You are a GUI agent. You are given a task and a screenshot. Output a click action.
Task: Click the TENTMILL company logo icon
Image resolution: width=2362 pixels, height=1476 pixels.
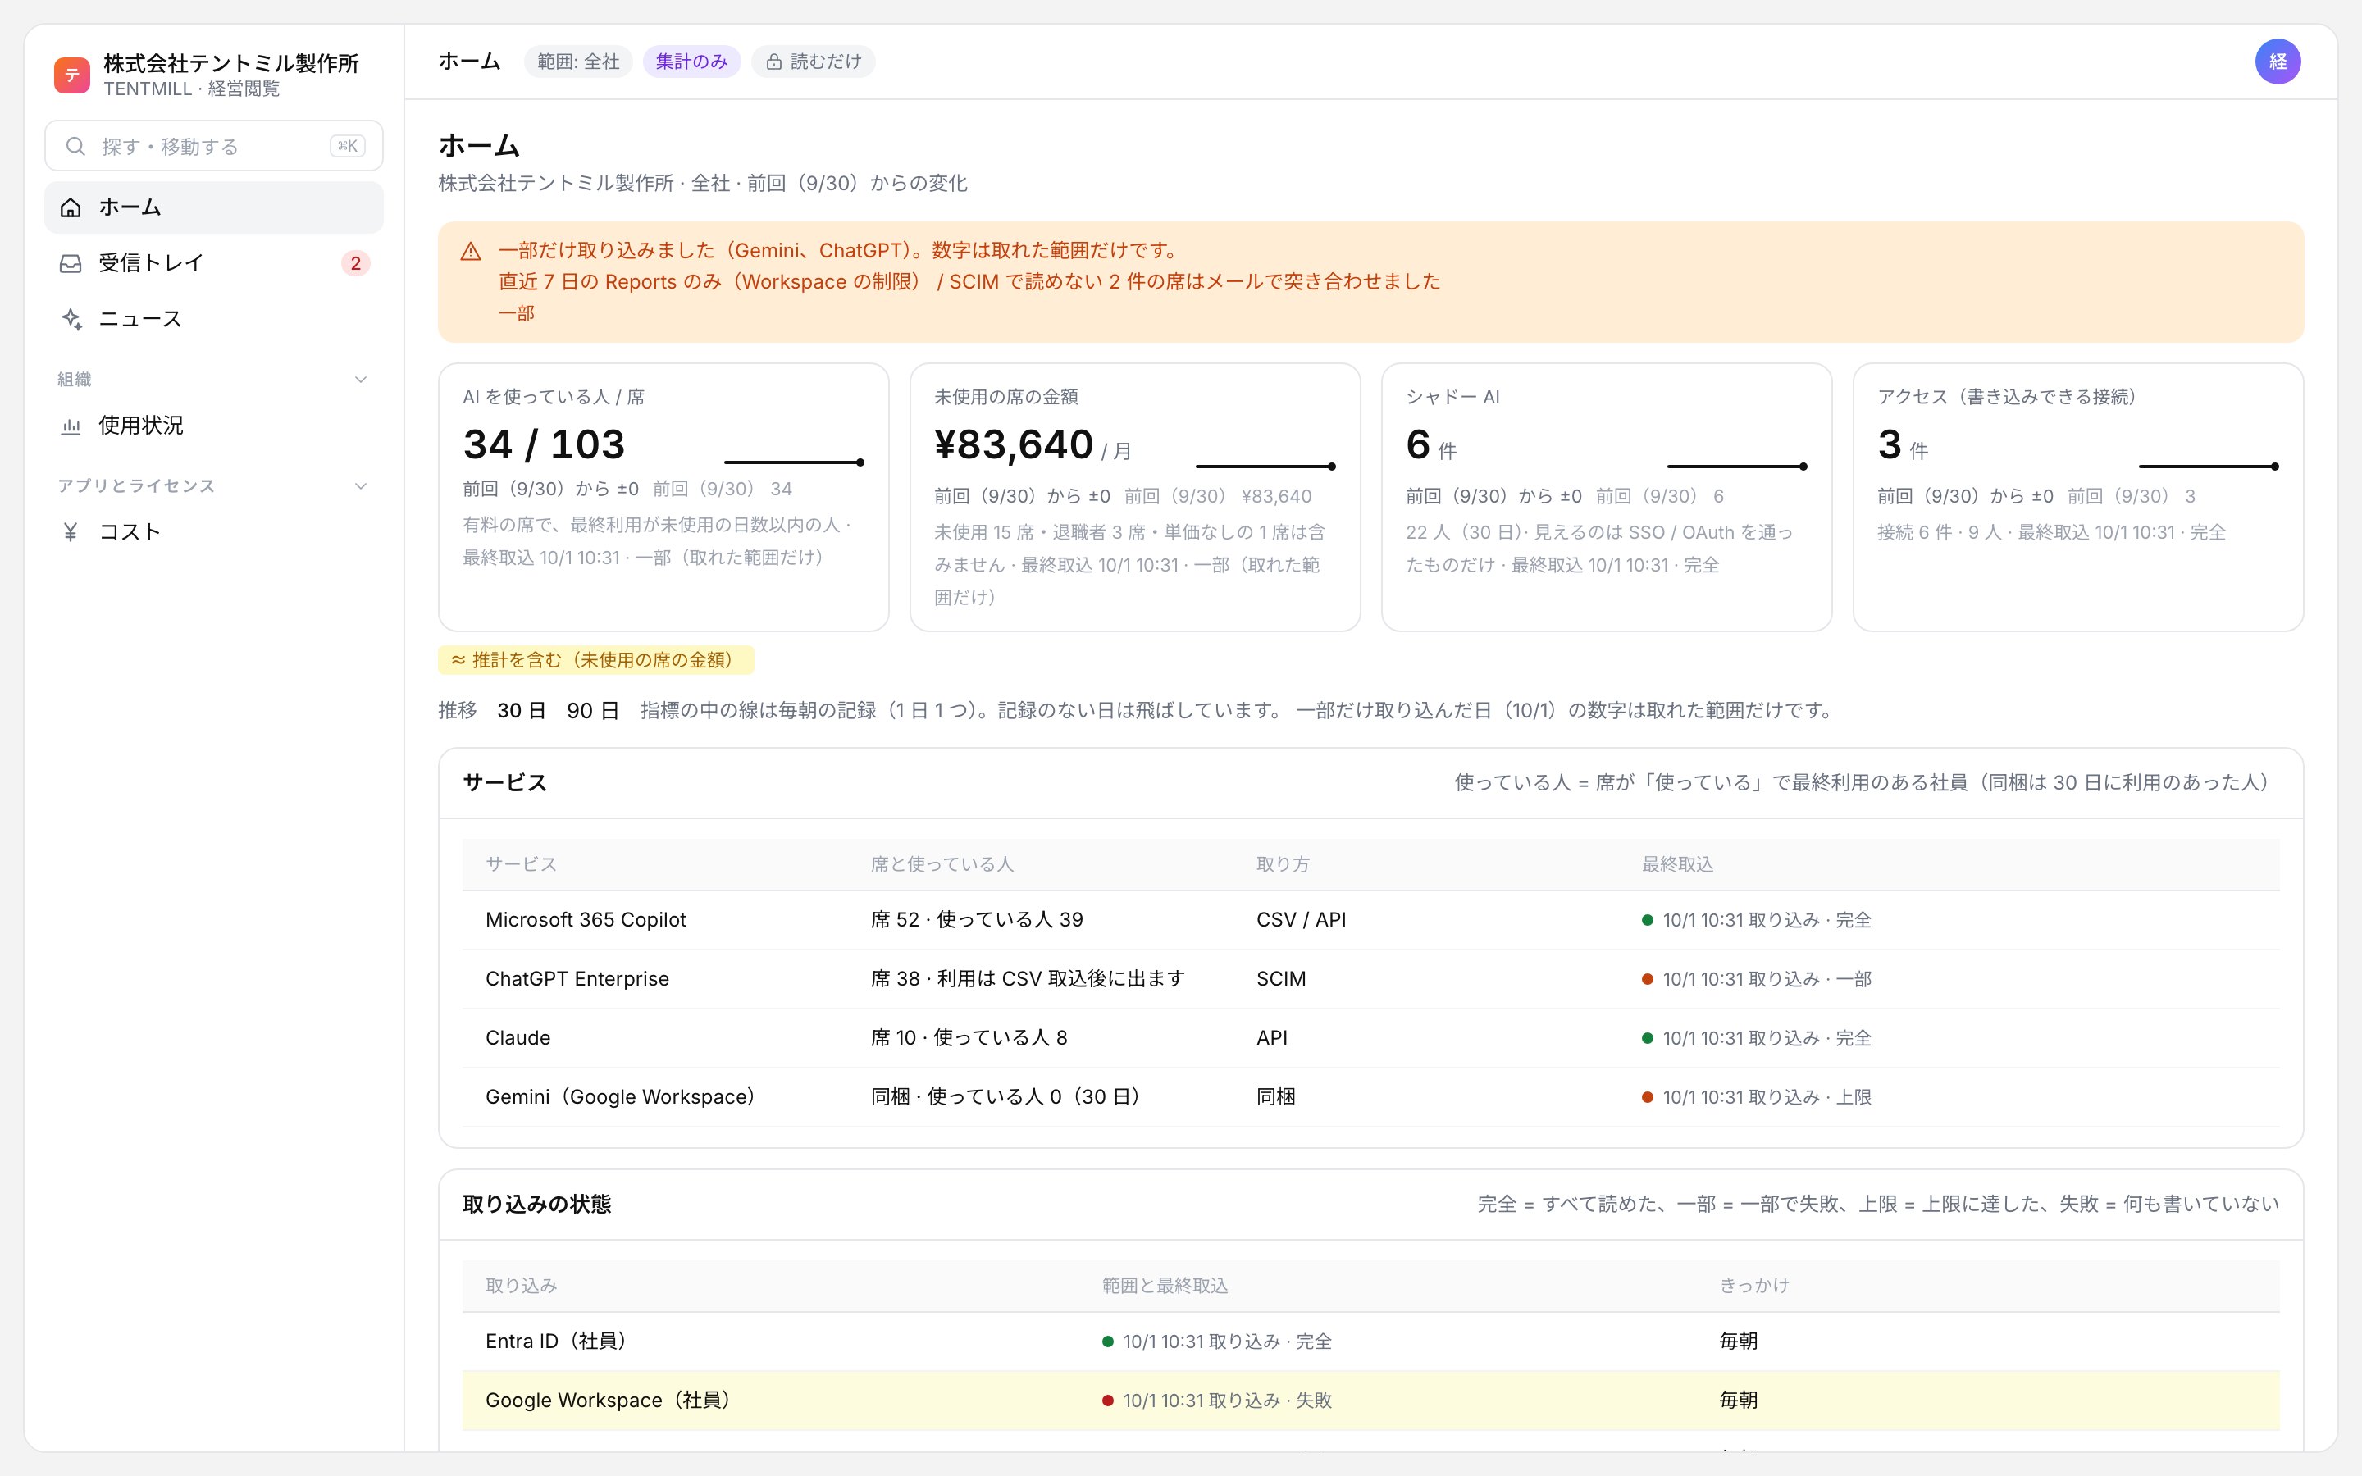point(72,75)
